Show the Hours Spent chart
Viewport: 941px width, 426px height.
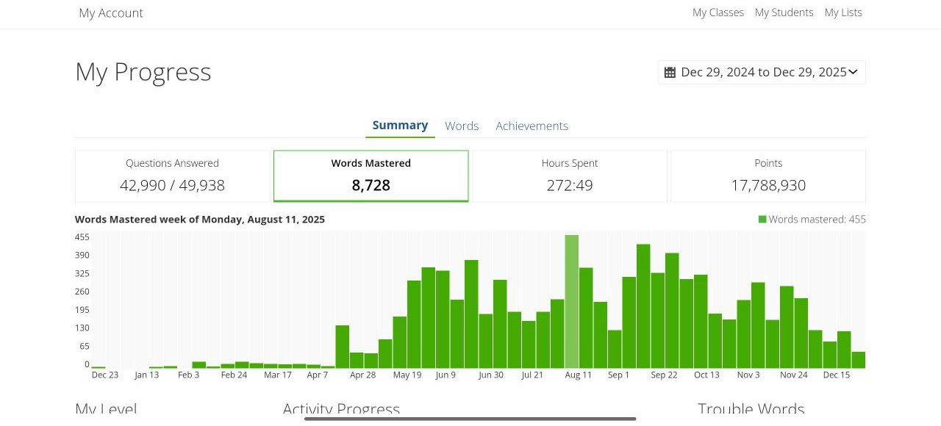570,176
